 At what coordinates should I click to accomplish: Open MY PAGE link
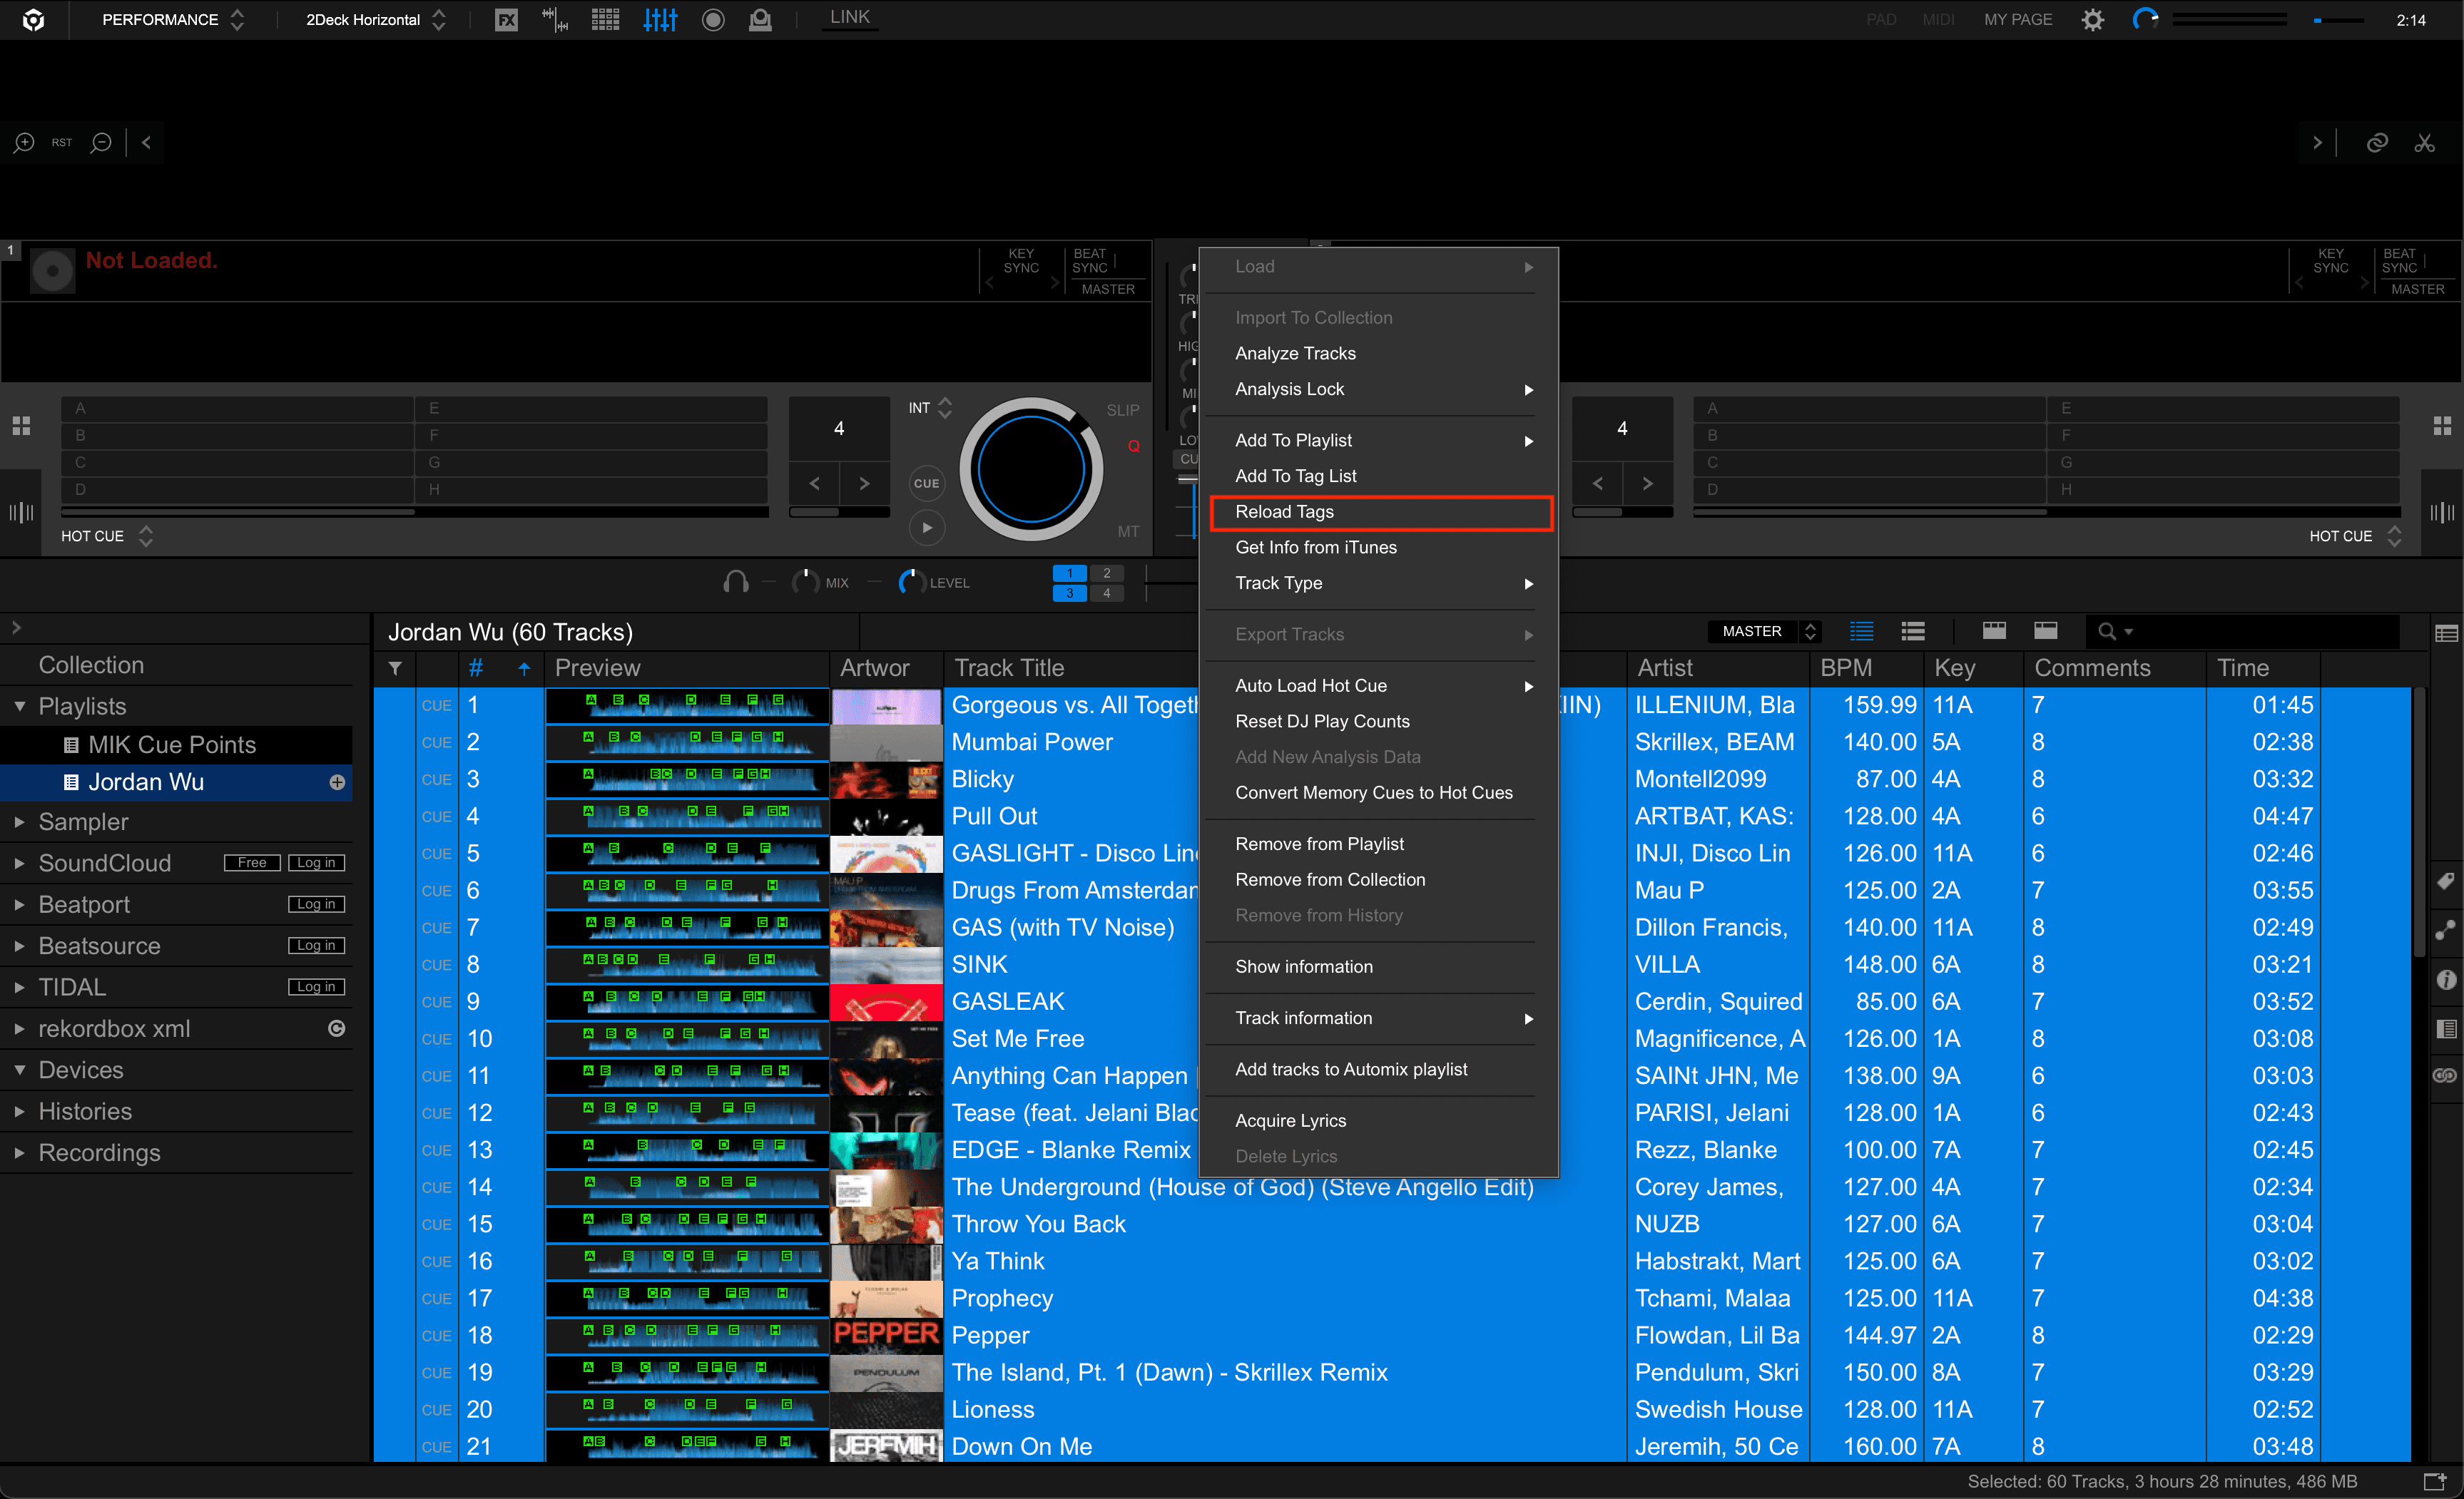(x=2017, y=19)
